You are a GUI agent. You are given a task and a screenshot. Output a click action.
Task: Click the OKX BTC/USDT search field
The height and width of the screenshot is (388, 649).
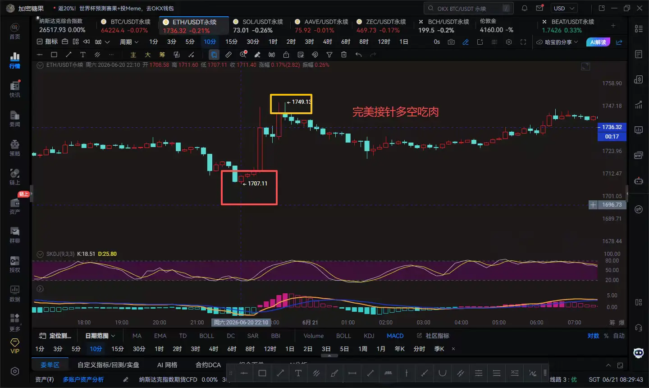[469, 8]
